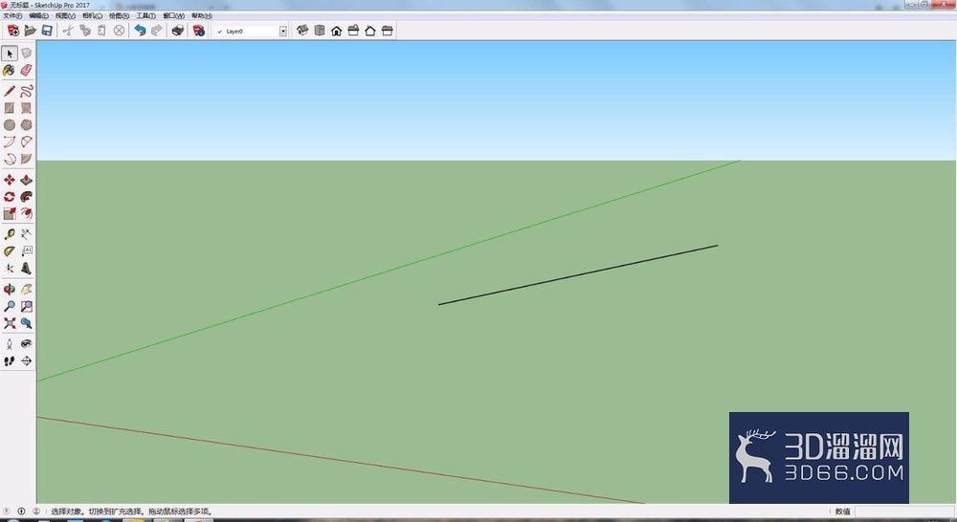
Task: Click the Cut scissors icon
Action: [x=68, y=31]
